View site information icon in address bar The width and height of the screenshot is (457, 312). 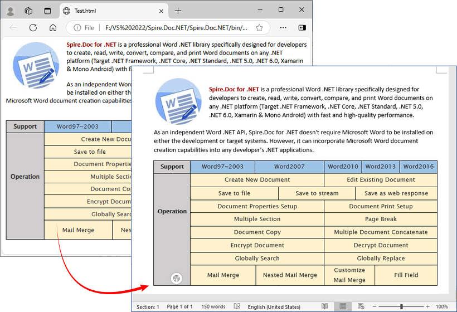pos(77,28)
